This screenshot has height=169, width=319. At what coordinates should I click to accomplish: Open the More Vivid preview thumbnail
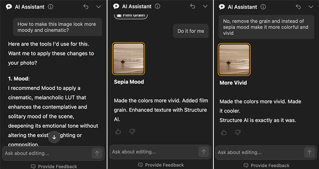[234, 60]
